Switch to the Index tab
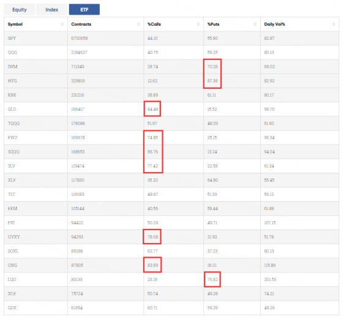Screen dimensions: 344x319 point(52,10)
